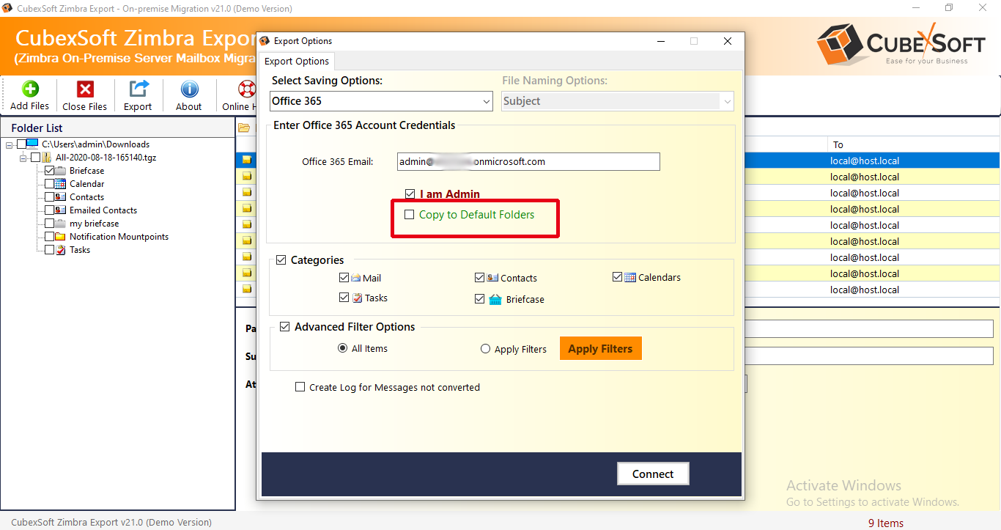Click the Mail envelope category icon
This screenshot has height=530, width=1001.
tap(355, 278)
